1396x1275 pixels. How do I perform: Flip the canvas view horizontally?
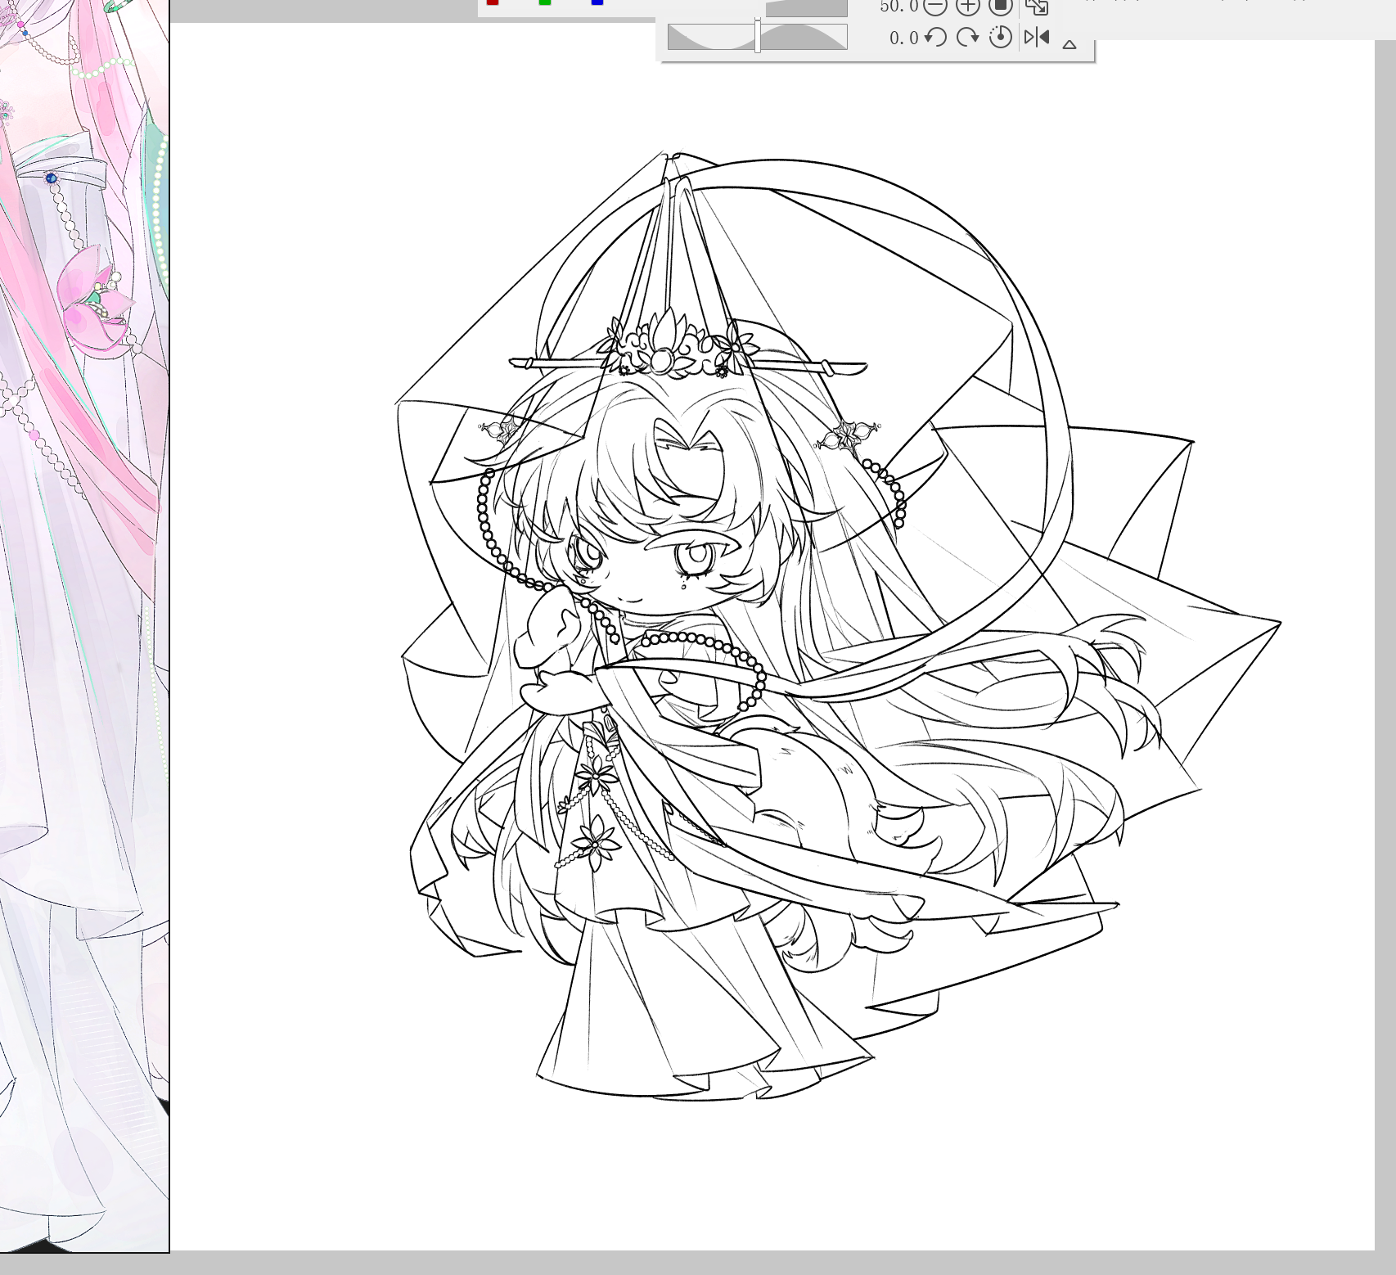1037,38
